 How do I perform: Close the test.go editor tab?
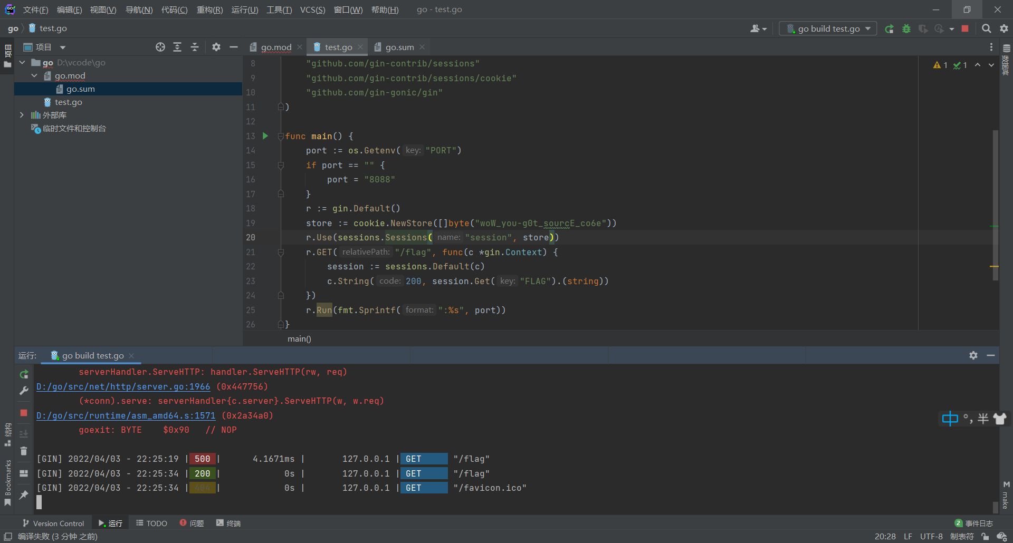pyautogui.click(x=360, y=47)
